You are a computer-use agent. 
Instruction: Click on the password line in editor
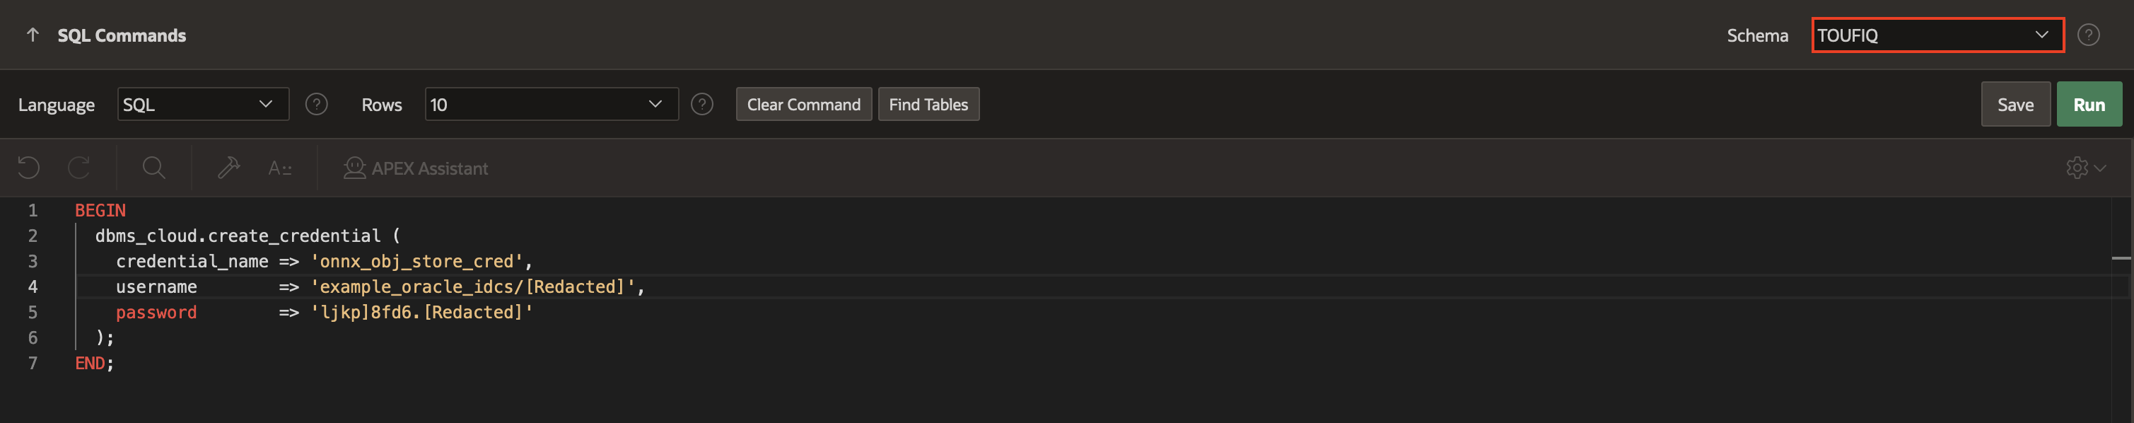click(x=323, y=313)
